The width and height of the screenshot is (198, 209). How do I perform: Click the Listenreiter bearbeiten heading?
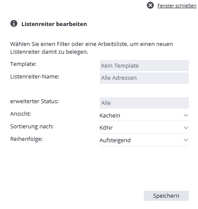54,24
